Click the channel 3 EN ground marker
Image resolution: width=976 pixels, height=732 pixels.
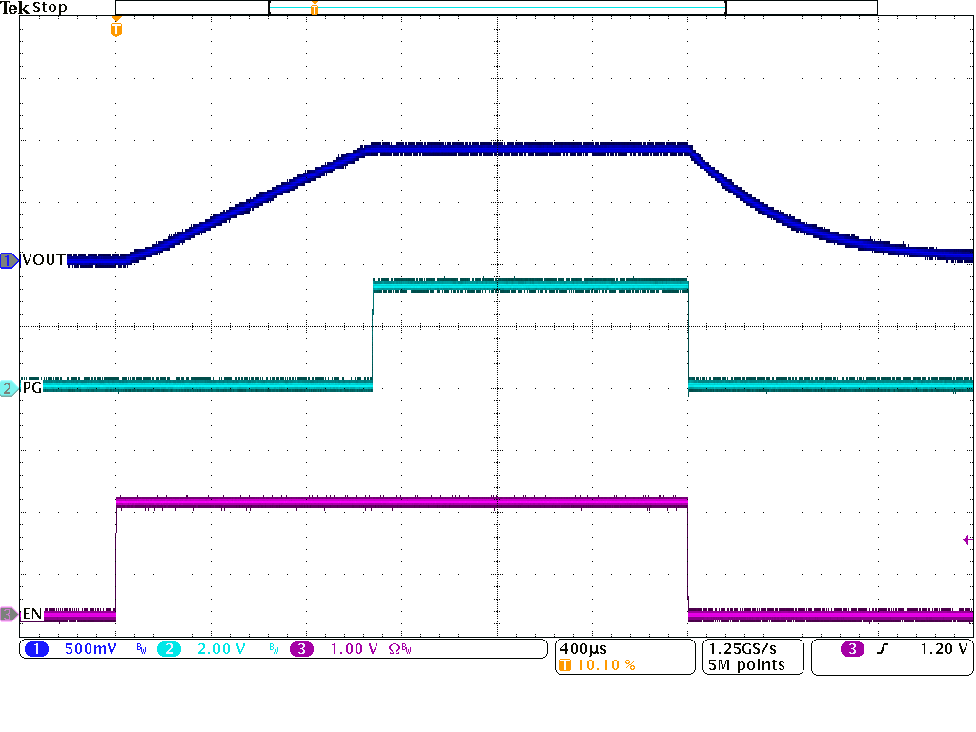[x=10, y=615]
